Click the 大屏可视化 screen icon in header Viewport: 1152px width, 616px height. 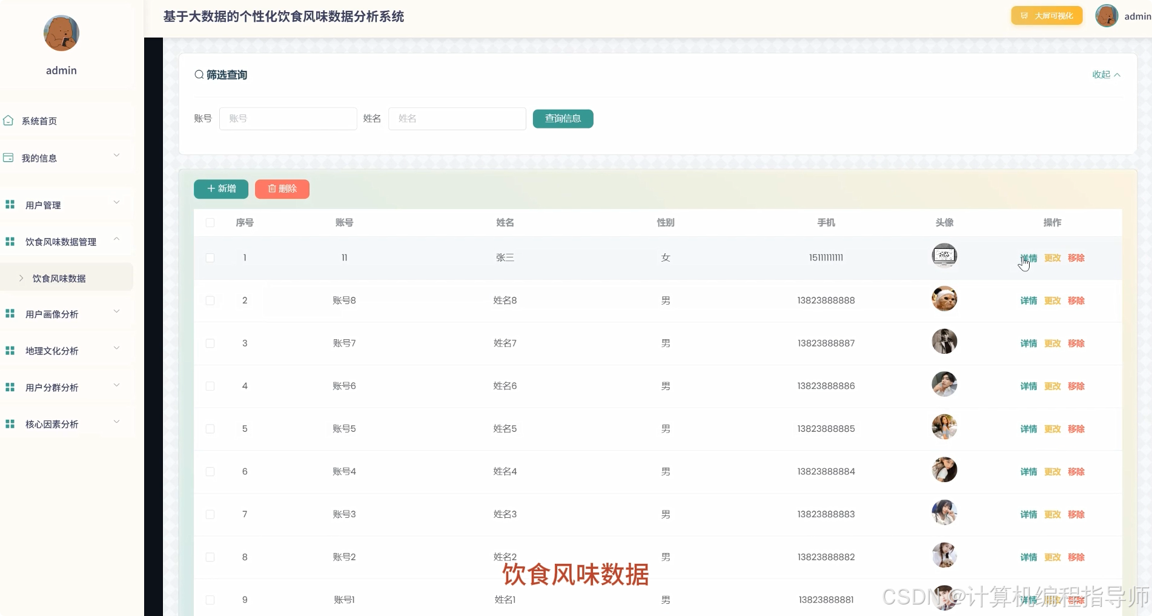click(x=1024, y=15)
